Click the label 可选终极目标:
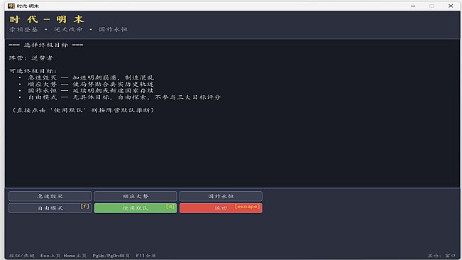The width and height of the screenshot is (462, 260). tap(33, 71)
